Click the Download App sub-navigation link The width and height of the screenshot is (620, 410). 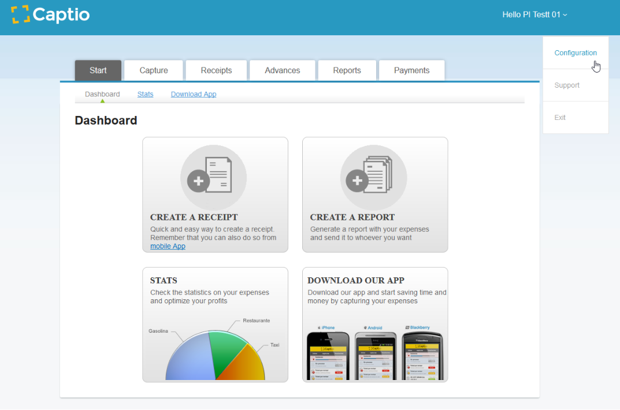coord(194,94)
